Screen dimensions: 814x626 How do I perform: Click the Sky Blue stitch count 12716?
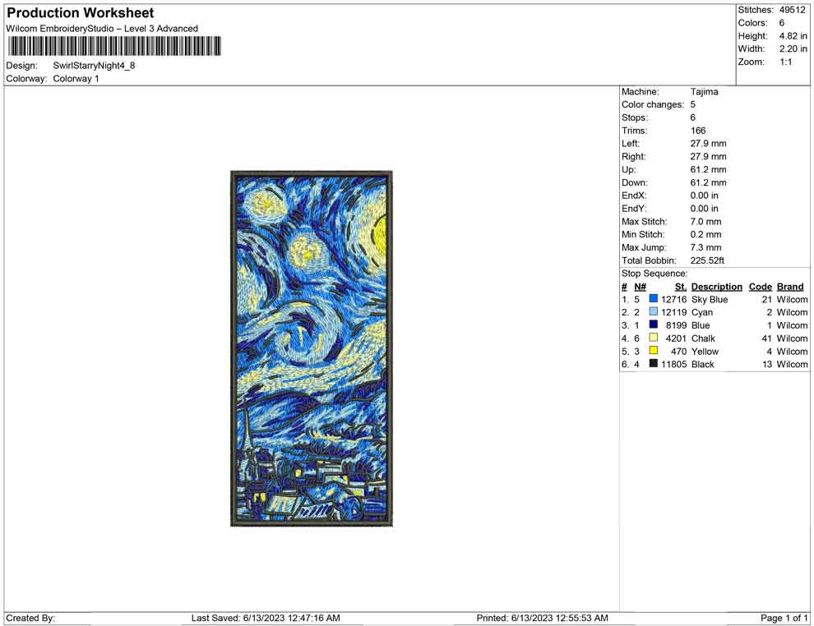point(674,299)
